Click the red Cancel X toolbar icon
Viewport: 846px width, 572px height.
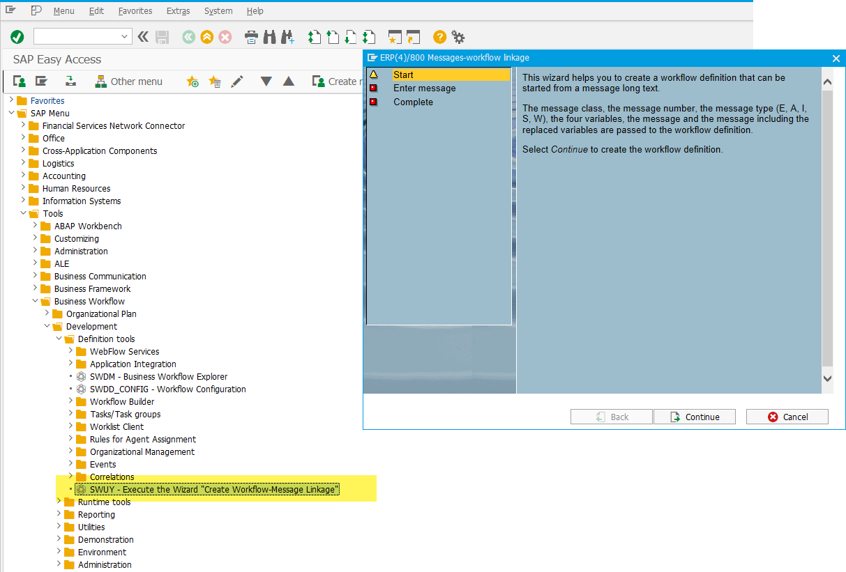click(225, 37)
